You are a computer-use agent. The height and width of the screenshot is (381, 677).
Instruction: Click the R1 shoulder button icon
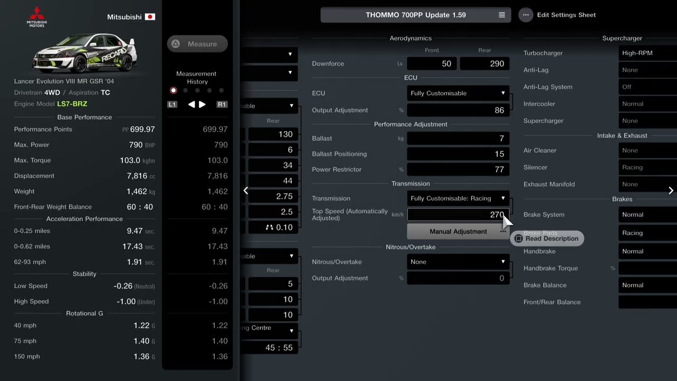tap(222, 105)
